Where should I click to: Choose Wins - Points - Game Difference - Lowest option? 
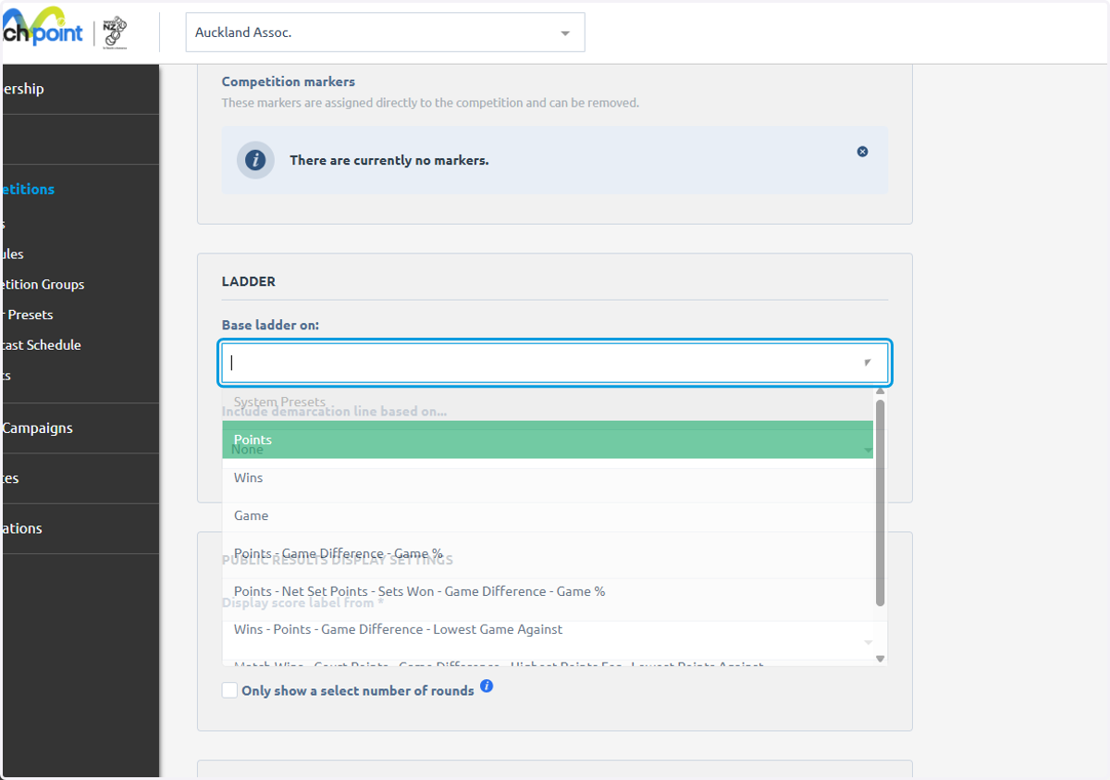548,629
